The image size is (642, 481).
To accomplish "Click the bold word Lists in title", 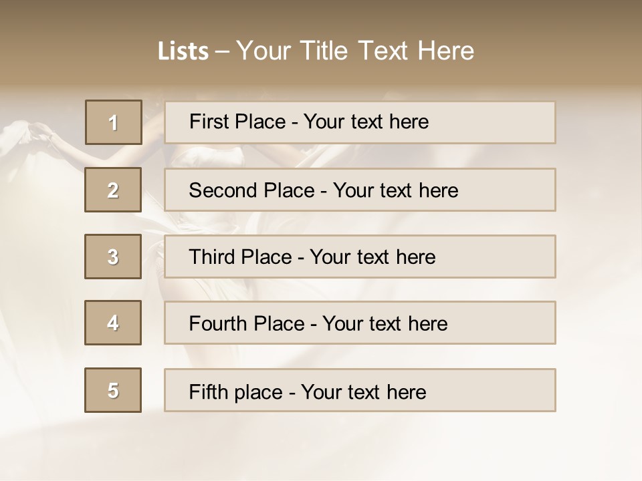I will point(183,51).
